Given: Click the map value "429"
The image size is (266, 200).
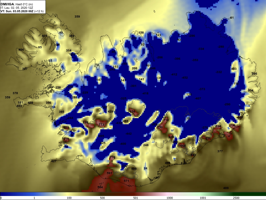Looking at the screenshot, I should point(110,111).
